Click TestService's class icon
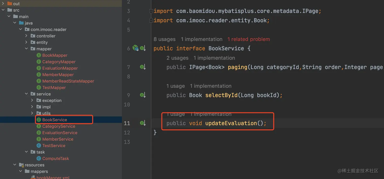The image size is (384, 179). pyautogui.click(x=39, y=146)
